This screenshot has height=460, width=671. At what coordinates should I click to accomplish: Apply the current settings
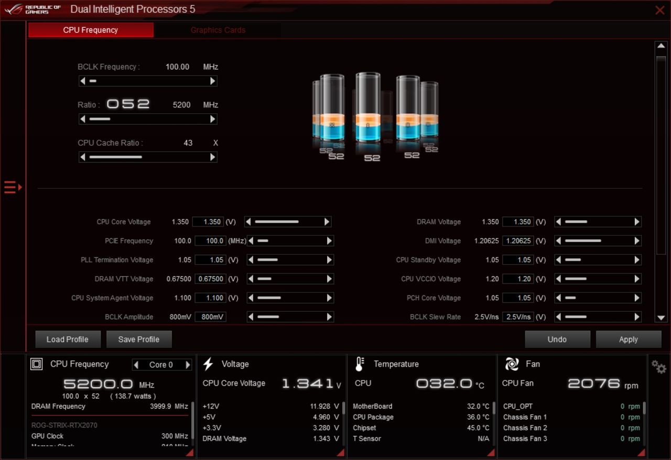tap(628, 339)
